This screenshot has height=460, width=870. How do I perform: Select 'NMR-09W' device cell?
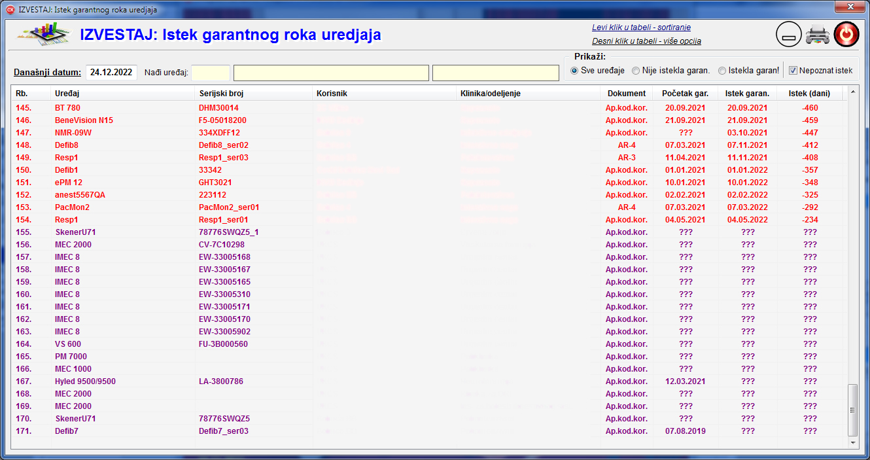coord(73,133)
